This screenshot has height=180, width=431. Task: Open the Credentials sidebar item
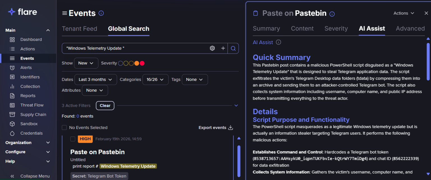point(31,133)
